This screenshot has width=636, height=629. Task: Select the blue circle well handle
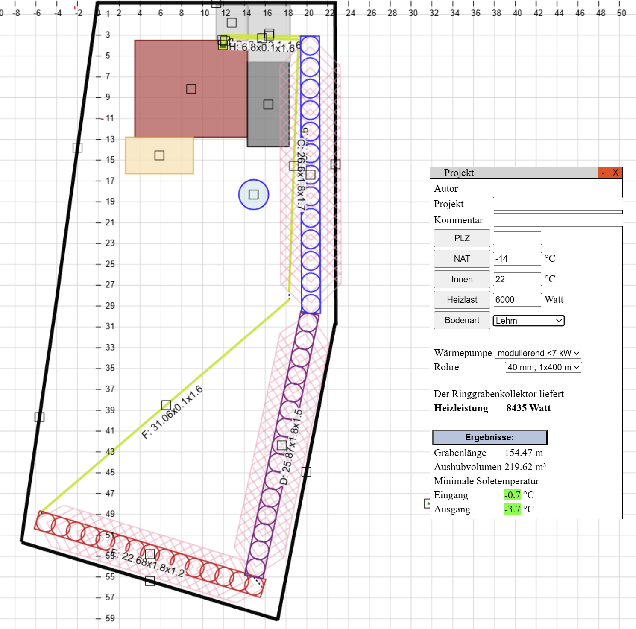tap(254, 195)
